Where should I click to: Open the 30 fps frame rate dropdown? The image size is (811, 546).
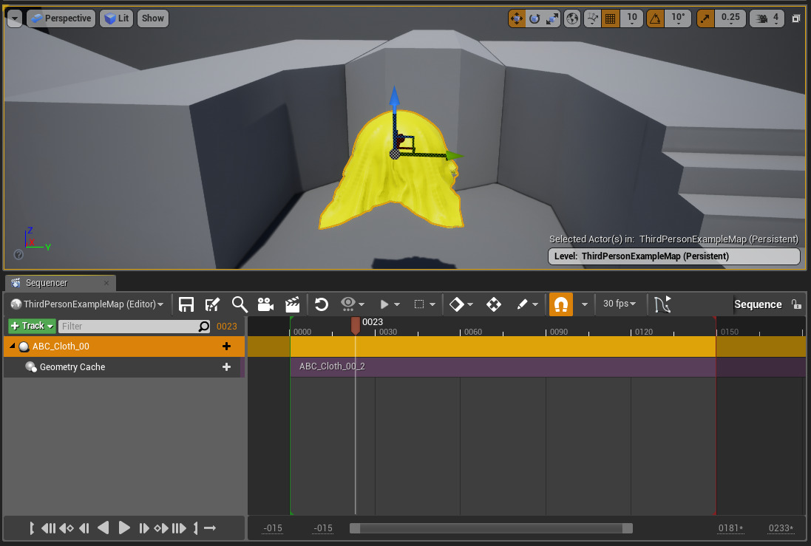click(620, 304)
